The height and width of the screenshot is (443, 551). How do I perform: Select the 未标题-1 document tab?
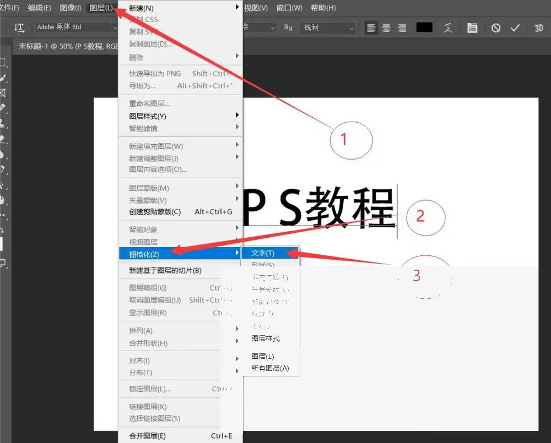pos(67,46)
